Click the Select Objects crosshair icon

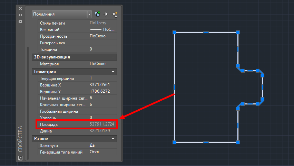tap(106, 14)
